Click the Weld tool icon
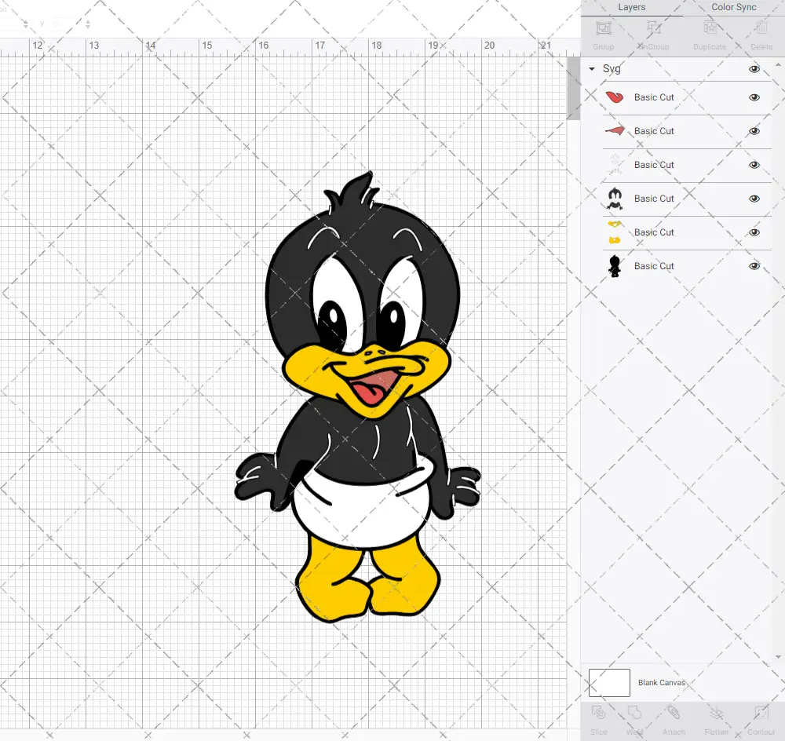785x741 pixels. click(634, 713)
